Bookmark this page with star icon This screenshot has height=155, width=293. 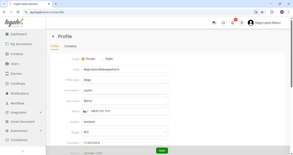(262, 12)
